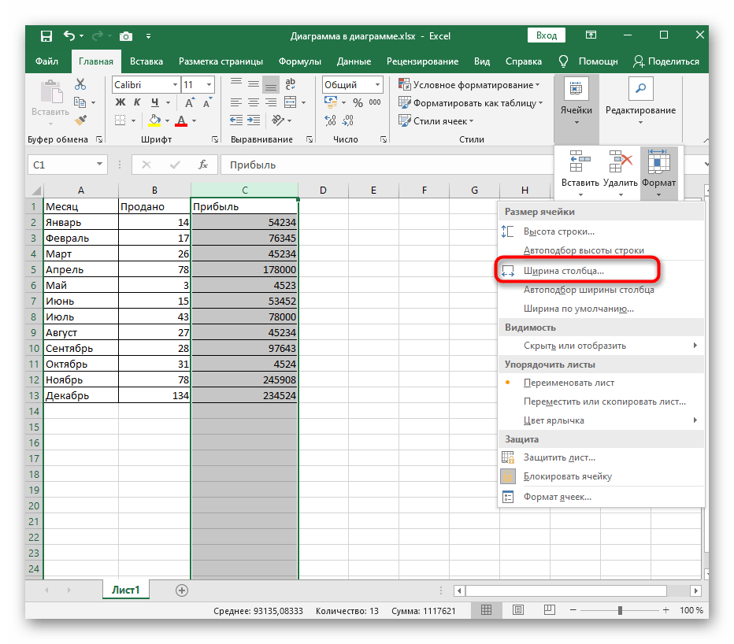The height and width of the screenshot is (644, 734).
Task: Align text to top of cell
Action: (x=236, y=83)
